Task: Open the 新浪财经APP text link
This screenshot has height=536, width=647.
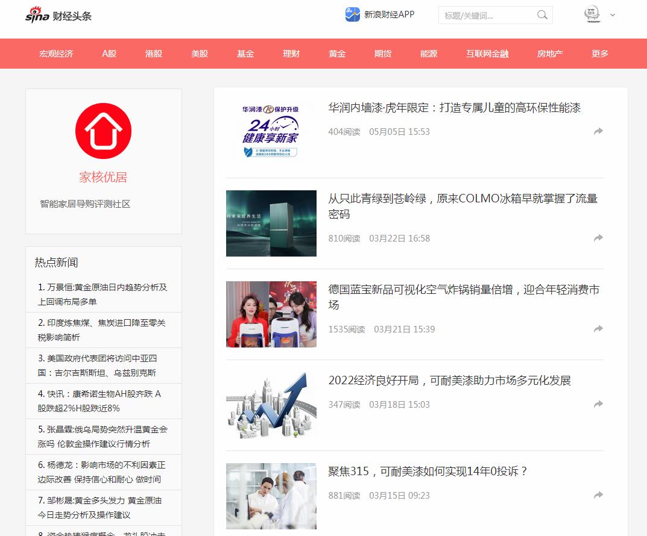Action: (x=389, y=14)
